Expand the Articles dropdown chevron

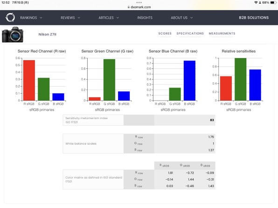[x=118, y=18]
